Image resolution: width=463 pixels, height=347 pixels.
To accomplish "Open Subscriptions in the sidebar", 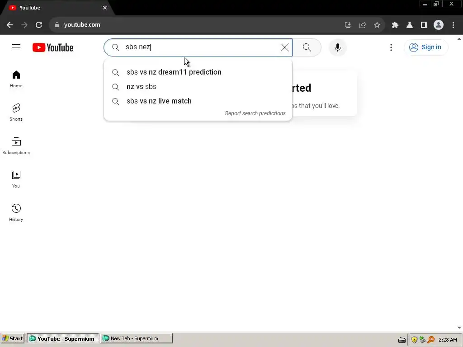I will click(x=16, y=146).
